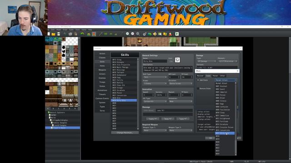Open the Weapon Type 1 dropdown

tap(155, 130)
